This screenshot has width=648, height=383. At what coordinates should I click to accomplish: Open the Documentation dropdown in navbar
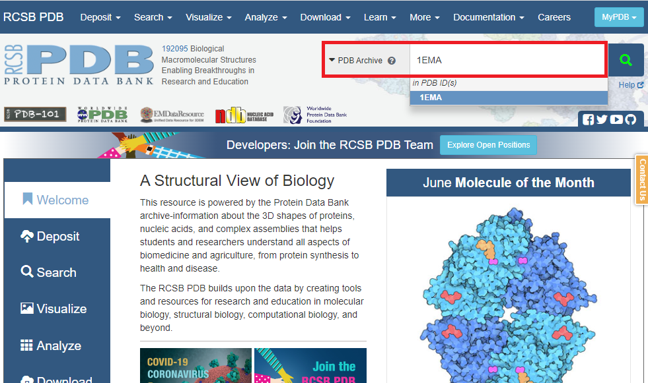click(489, 17)
